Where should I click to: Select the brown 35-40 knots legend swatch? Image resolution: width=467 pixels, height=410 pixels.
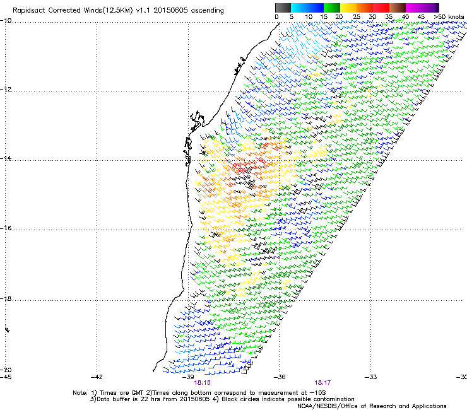click(x=398, y=8)
